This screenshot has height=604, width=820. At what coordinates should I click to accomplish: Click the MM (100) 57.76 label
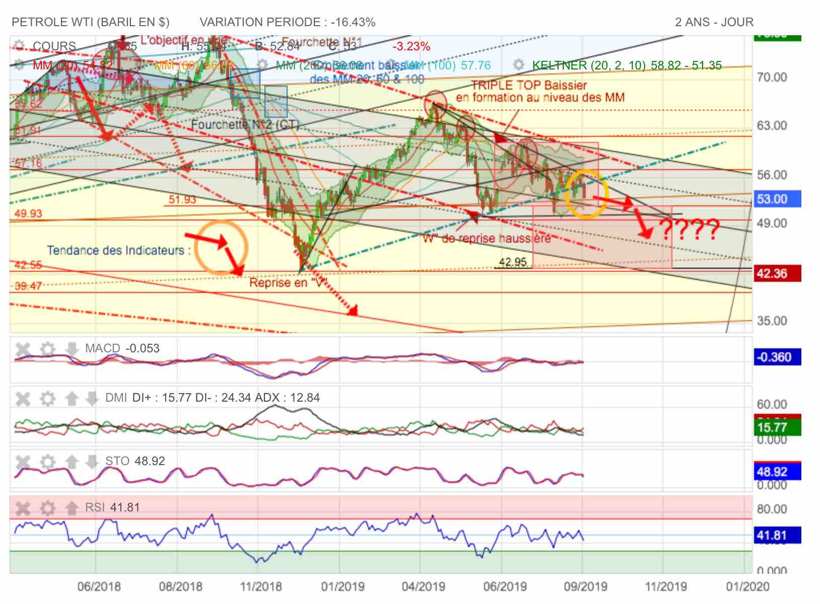click(x=447, y=65)
